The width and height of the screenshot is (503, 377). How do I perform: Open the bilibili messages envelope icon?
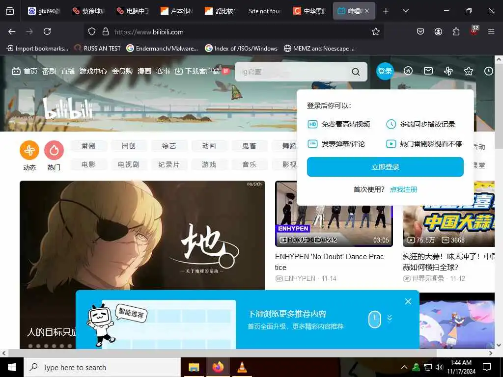pos(428,71)
